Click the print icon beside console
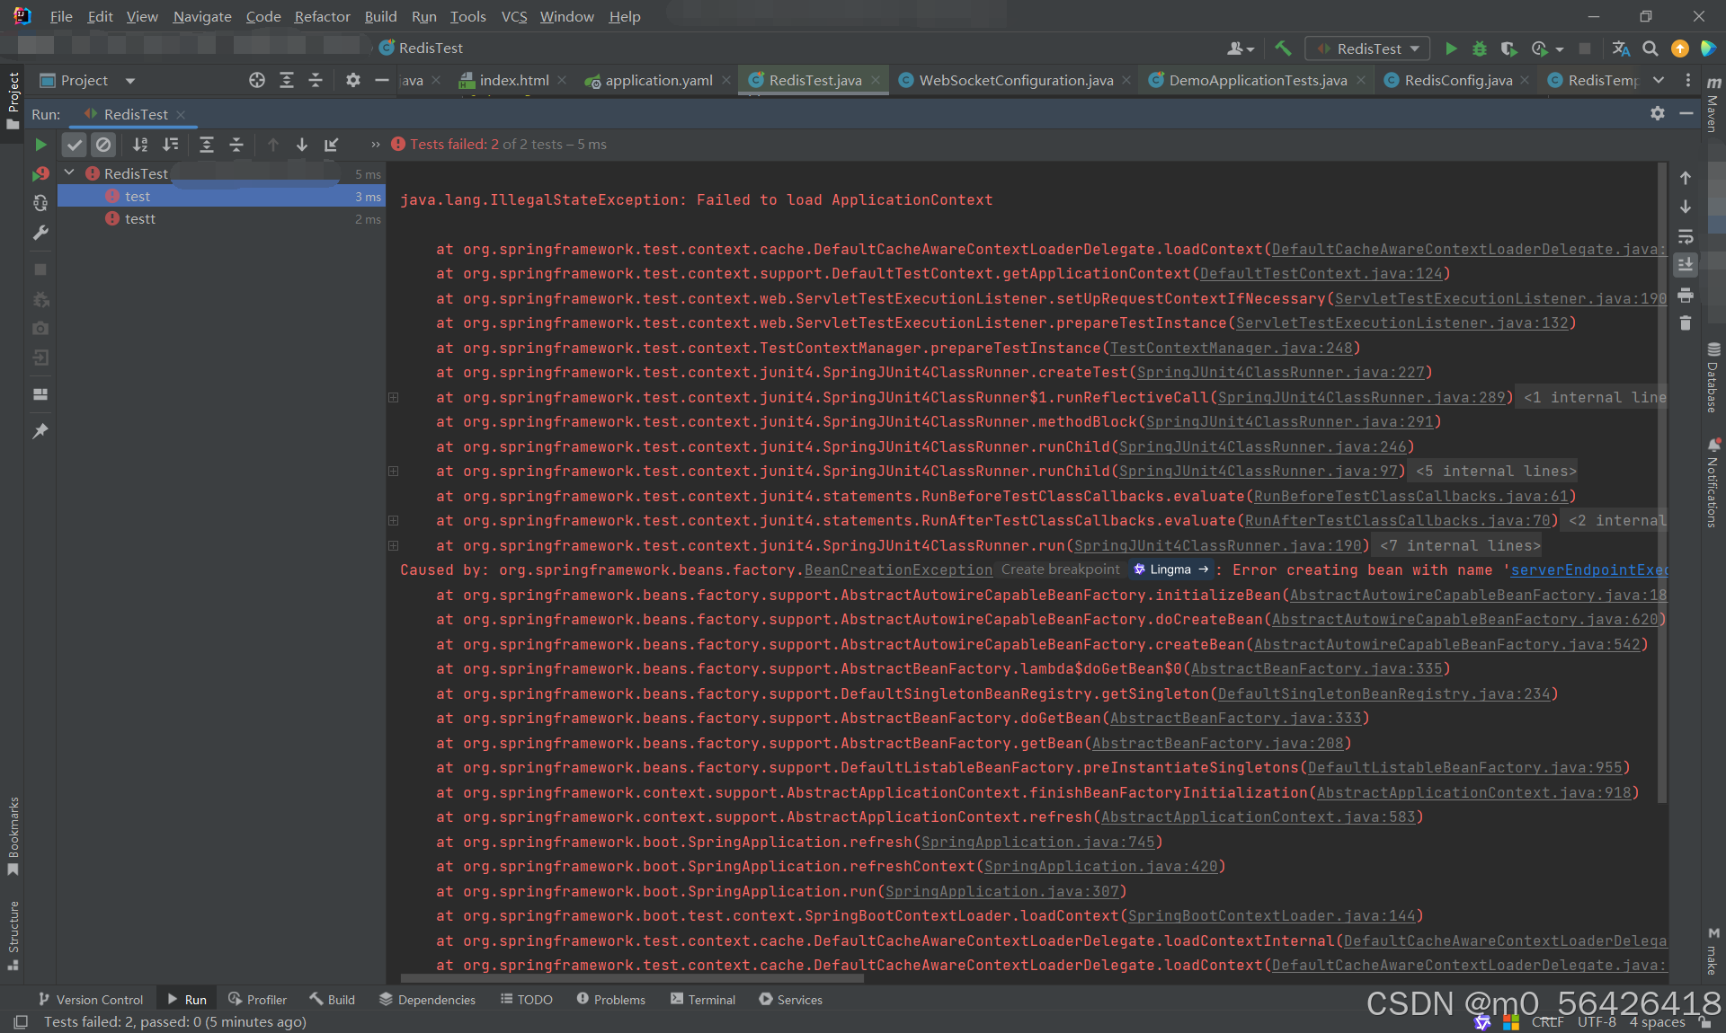Screen dimensions: 1726x1033 (x=1686, y=295)
